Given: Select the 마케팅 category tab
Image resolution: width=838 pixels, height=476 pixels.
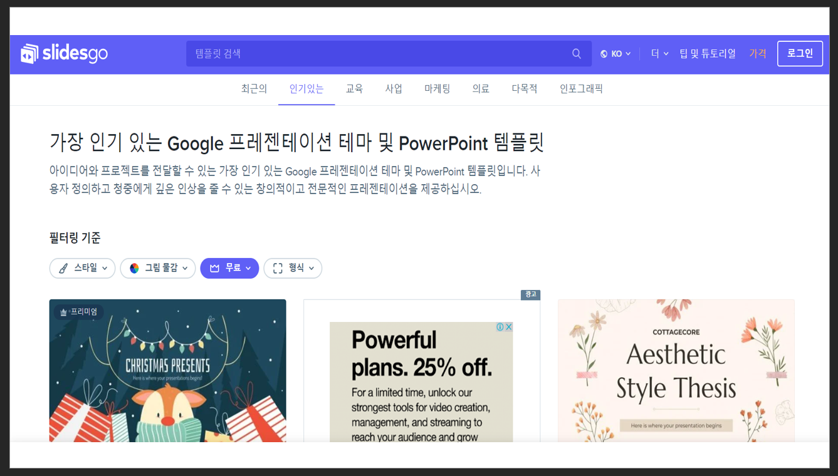Looking at the screenshot, I should click(x=436, y=88).
